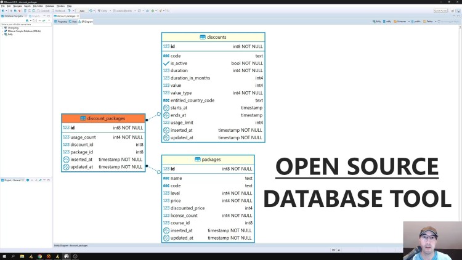Click the discounts id column
The image size is (462, 260).
213,47
